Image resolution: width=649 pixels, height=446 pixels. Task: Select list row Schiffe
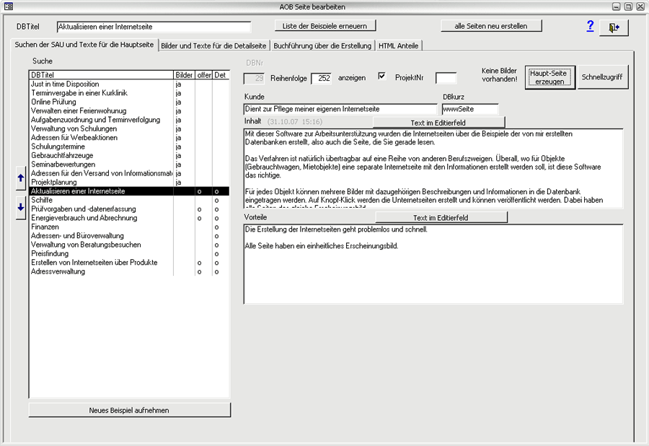tap(129, 200)
